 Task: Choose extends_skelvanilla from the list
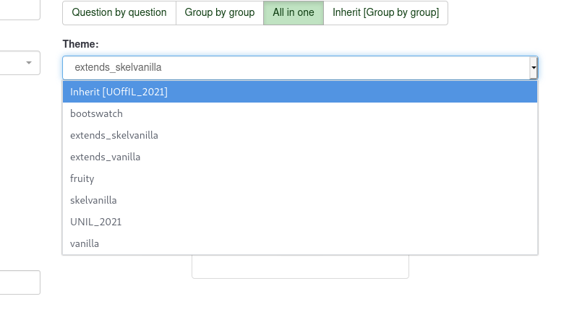pyautogui.click(x=300, y=135)
